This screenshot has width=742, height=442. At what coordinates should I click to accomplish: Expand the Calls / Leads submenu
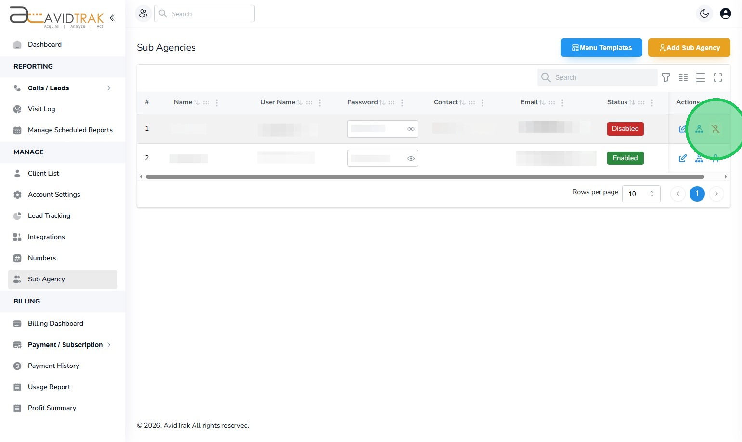coord(109,88)
